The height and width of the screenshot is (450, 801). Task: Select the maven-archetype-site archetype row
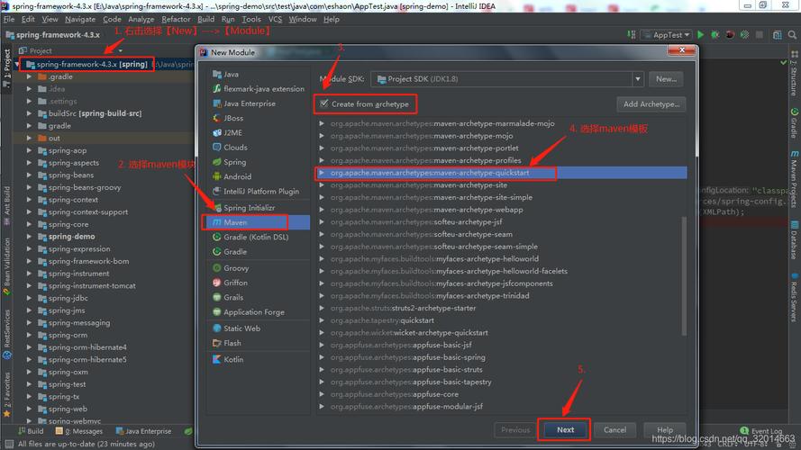tap(501, 185)
